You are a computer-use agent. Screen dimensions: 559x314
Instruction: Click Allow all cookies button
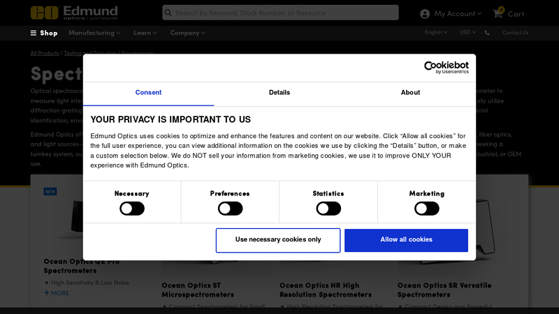tap(406, 240)
